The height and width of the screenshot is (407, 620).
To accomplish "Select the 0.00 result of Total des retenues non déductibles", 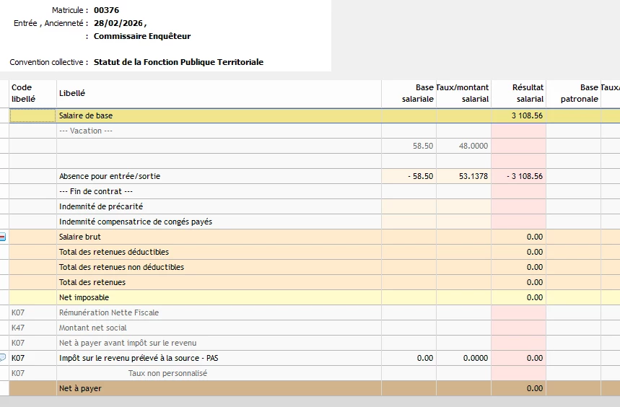I will (535, 267).
